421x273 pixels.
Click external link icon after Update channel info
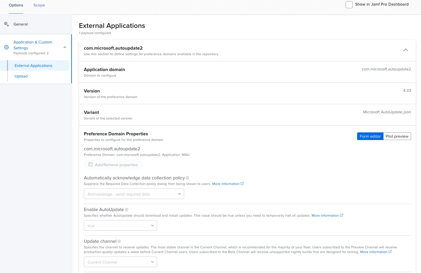(390, 252)
